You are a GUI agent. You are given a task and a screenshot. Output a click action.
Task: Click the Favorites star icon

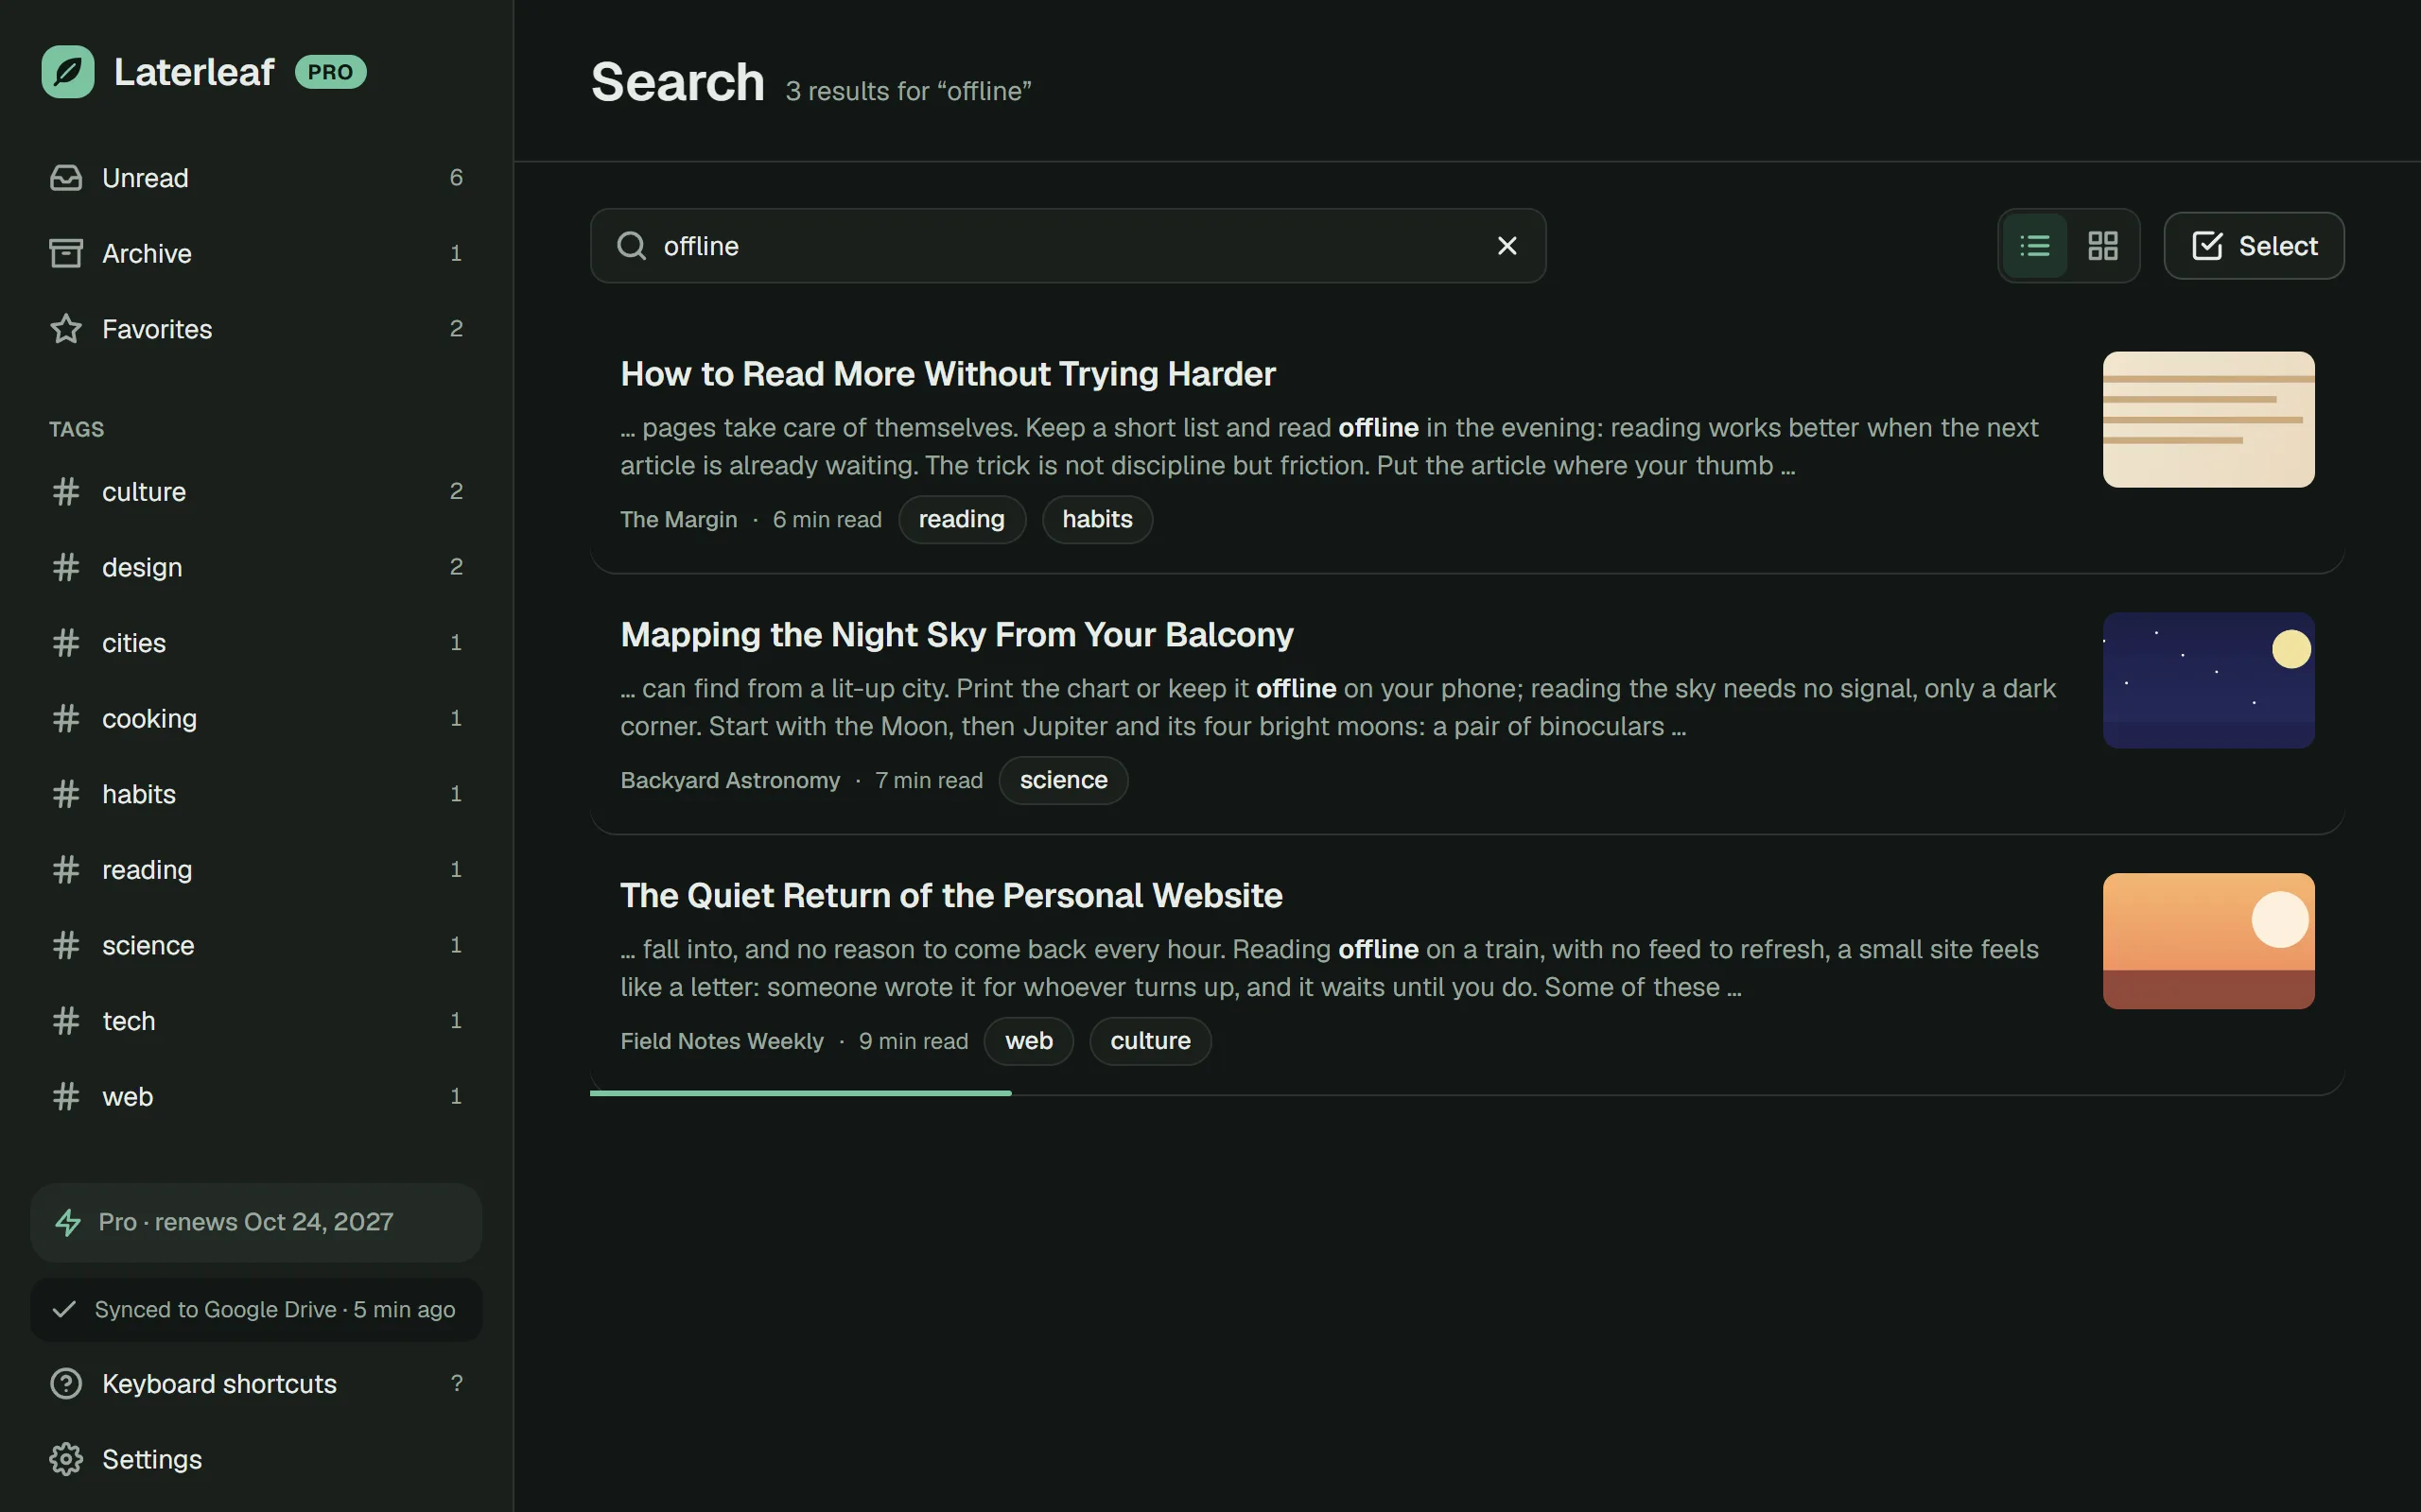click(x=66, y=329)
